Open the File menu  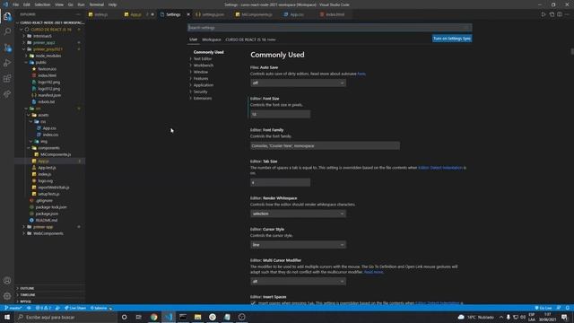point(16,4)
